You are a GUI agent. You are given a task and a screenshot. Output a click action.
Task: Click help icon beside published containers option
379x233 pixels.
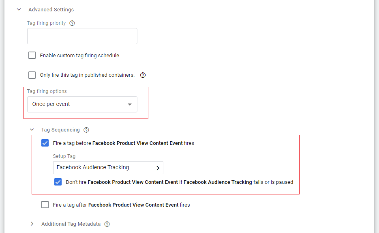[143, 75]
